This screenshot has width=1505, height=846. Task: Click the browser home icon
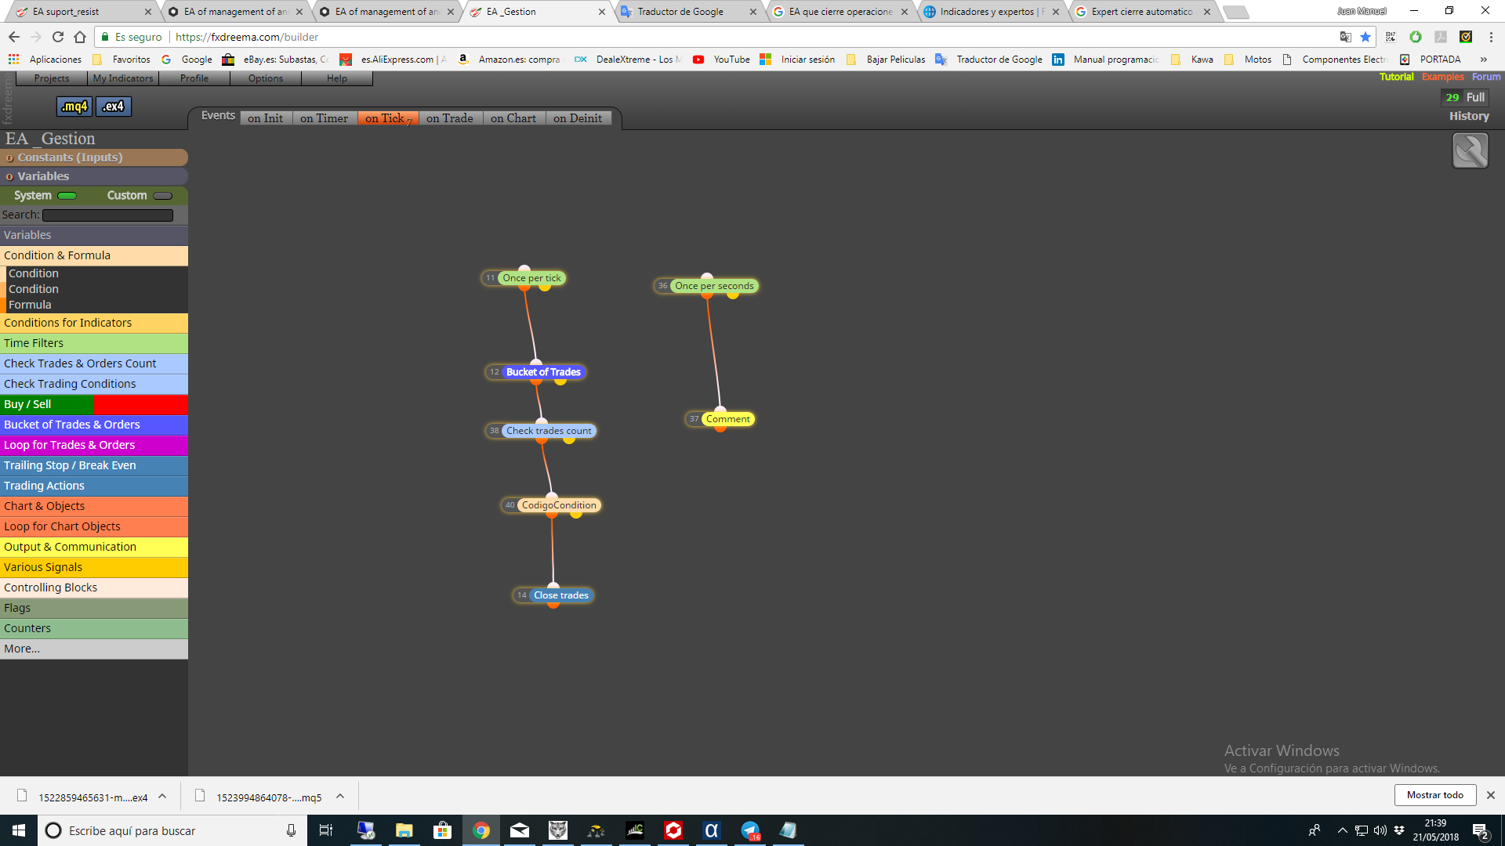80,37
